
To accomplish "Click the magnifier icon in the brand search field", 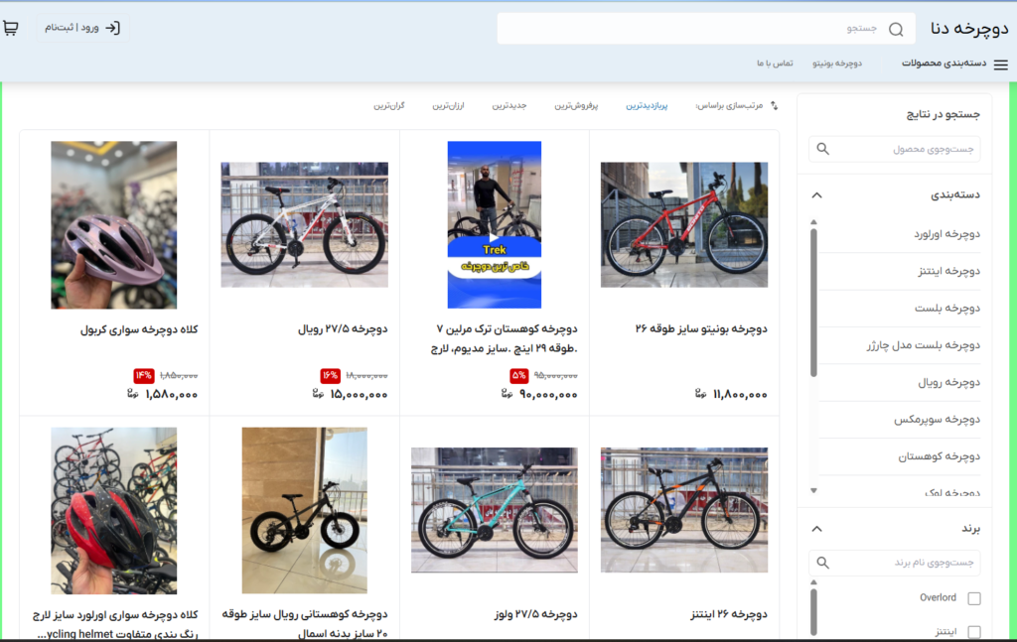I will pos(822,563).
